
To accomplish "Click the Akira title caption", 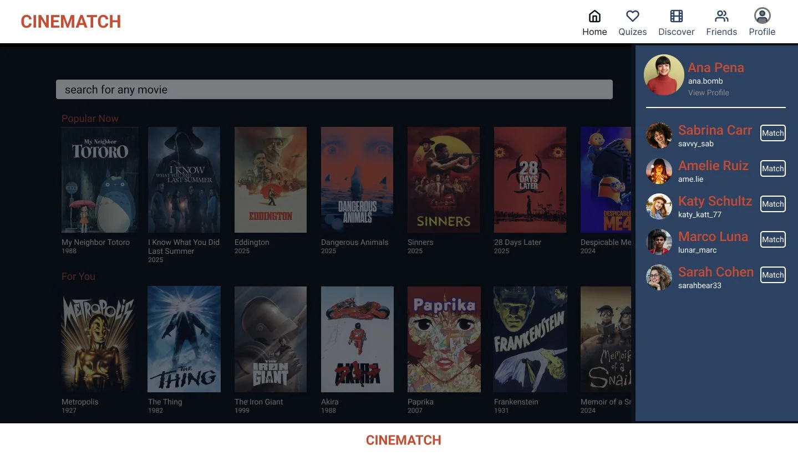I will pos(329,402).
